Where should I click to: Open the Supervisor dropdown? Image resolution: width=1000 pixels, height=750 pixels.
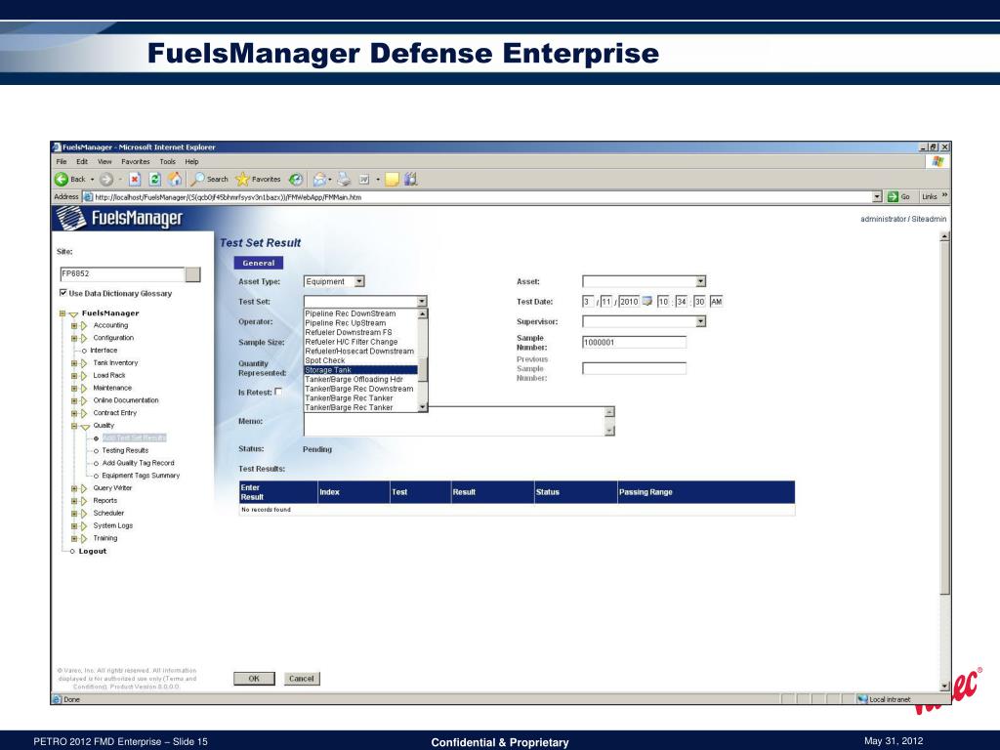(701, 321)
